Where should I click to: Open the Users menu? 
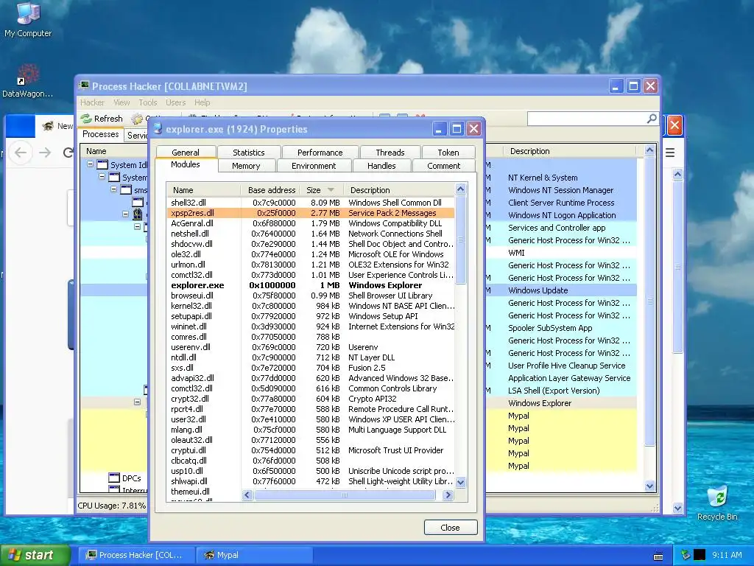[x=175, y=102]
